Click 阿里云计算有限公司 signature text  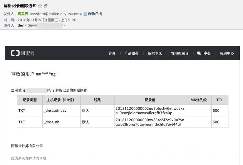point(27,146)
